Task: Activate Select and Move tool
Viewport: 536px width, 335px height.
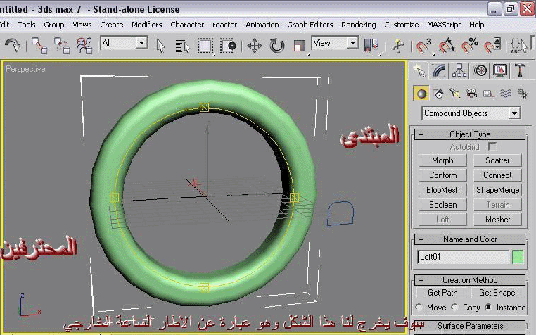Action: coord(255,46)
